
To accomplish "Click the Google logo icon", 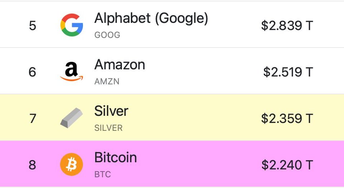I will [x=72, y=25].
